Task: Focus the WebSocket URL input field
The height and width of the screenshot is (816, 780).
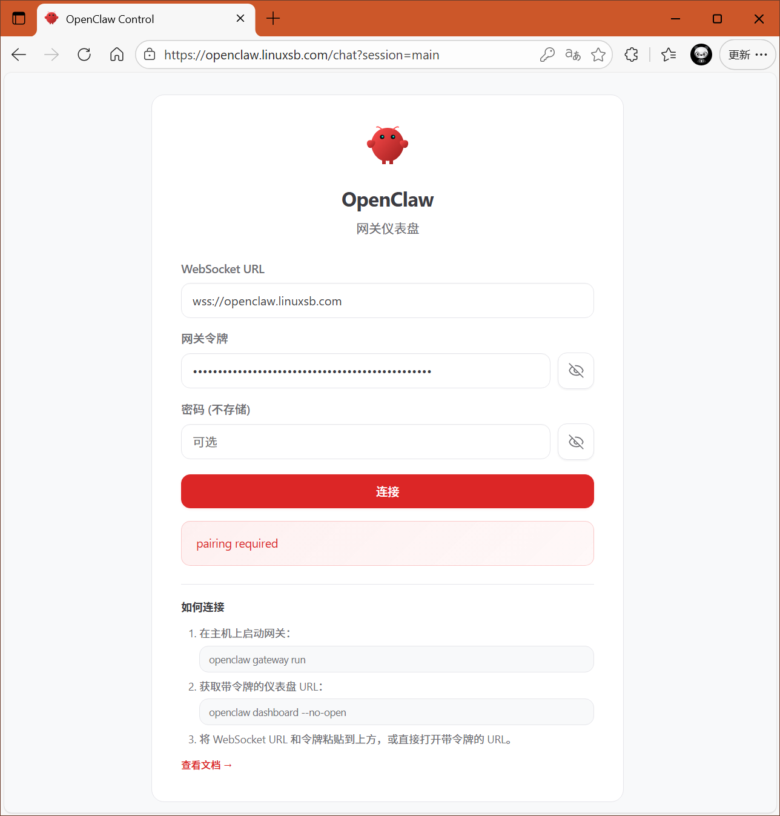Action: [x=388, y=301]
